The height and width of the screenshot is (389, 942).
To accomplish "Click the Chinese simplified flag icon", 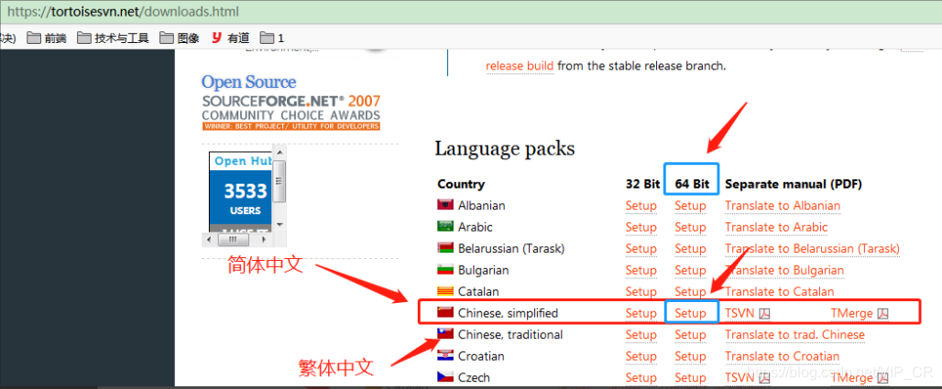I will 444,312.
